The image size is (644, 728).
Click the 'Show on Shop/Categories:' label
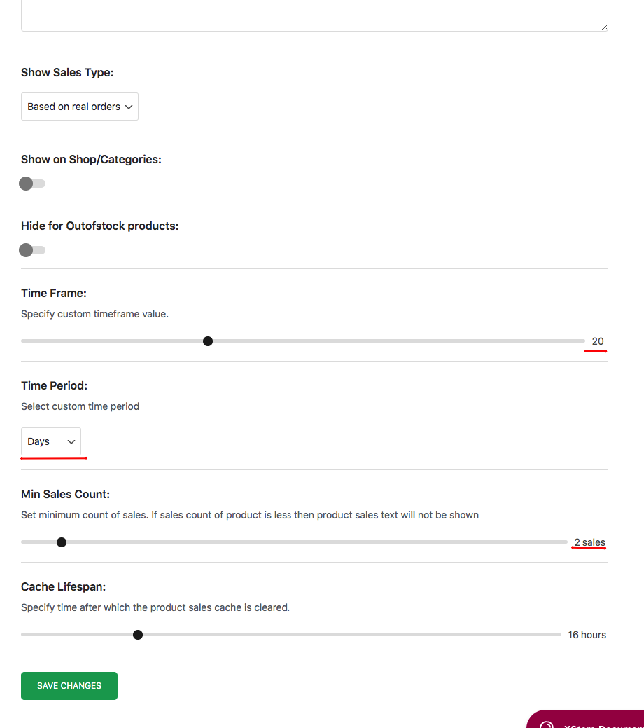click(91, 159)
